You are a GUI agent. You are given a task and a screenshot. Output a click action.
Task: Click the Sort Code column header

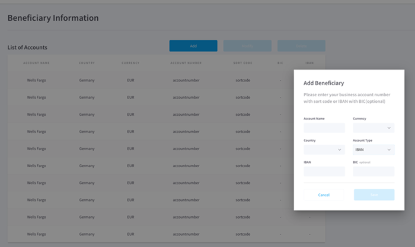(243, 63)
